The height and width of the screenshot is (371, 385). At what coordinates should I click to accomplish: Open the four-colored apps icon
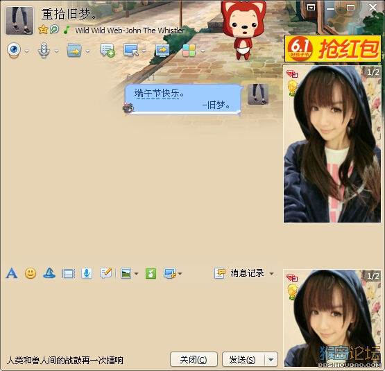point(189,51)
